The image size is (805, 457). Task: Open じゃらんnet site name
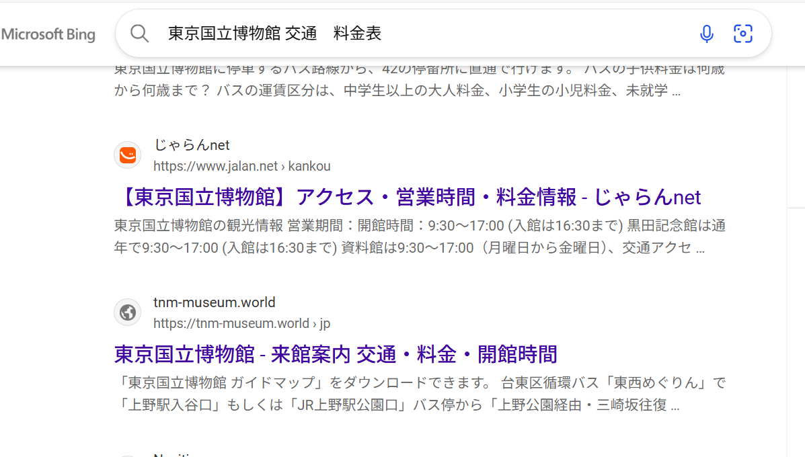click(x=192, y=145)
